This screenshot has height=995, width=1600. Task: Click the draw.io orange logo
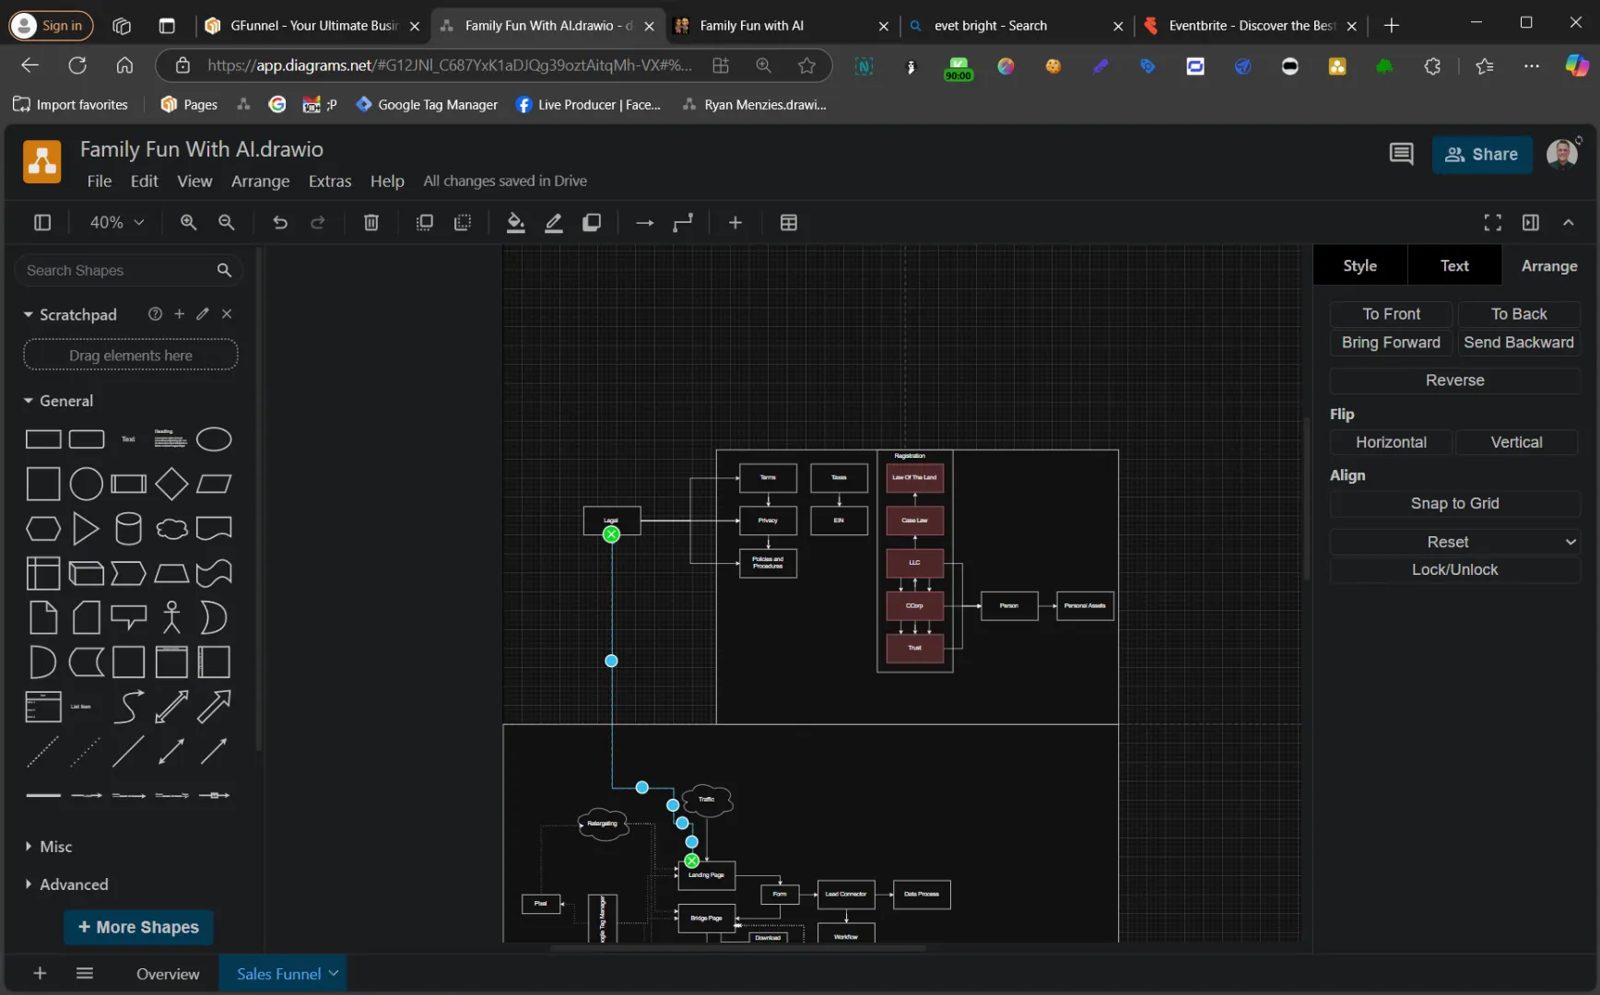[x=42, y=161]
